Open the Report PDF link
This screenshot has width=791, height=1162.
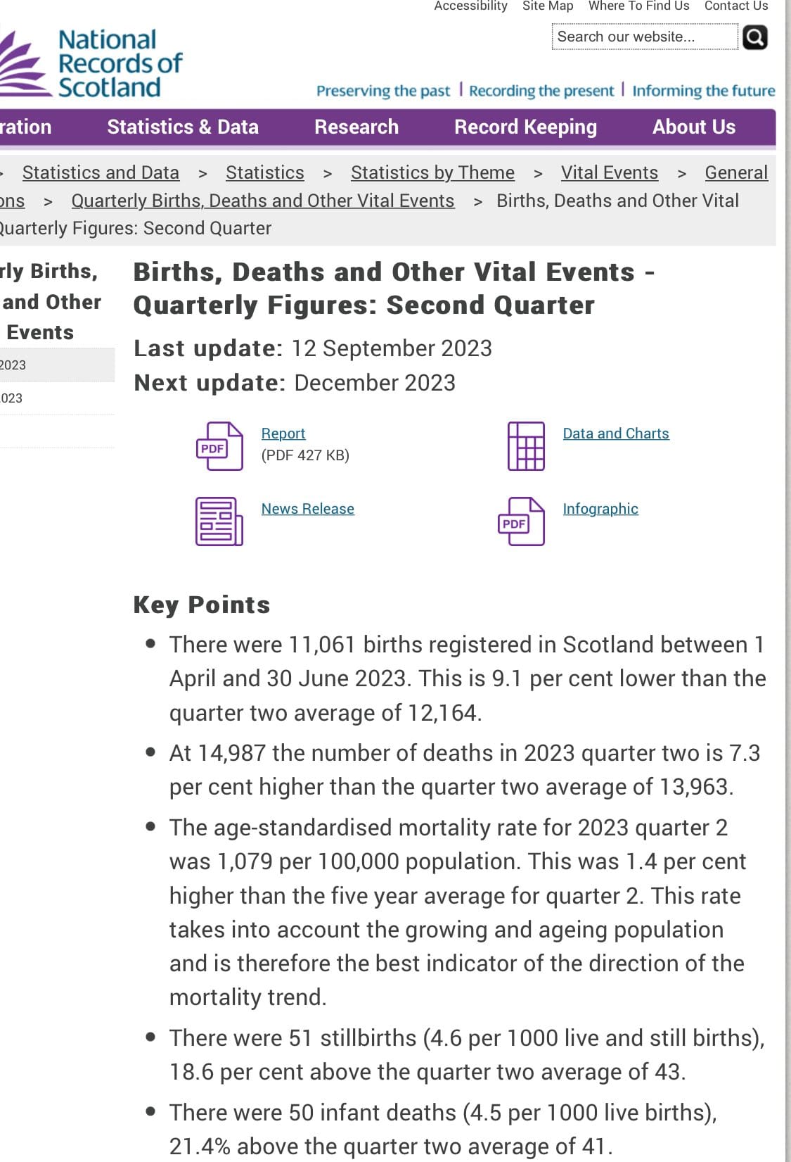coord(283,434)
